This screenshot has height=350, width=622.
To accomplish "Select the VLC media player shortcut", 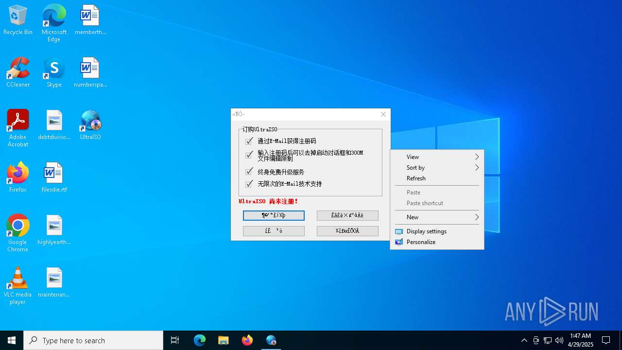I will pos(18,286).
